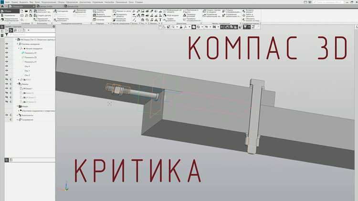The image size is (358, 201).
Task: Select the Создать деталь tool
Action: pyautogui.click(x=42, y=15)
